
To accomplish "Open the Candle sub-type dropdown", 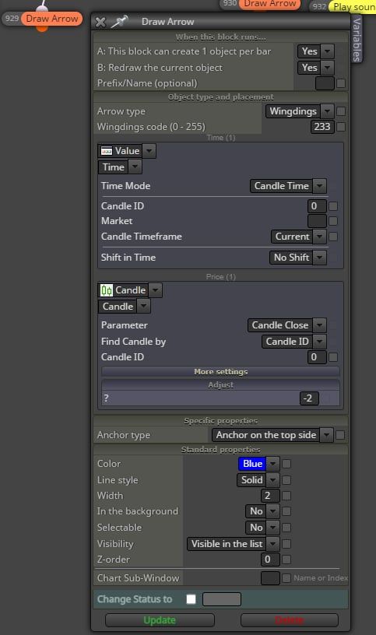I will click(x=124, y=307).
